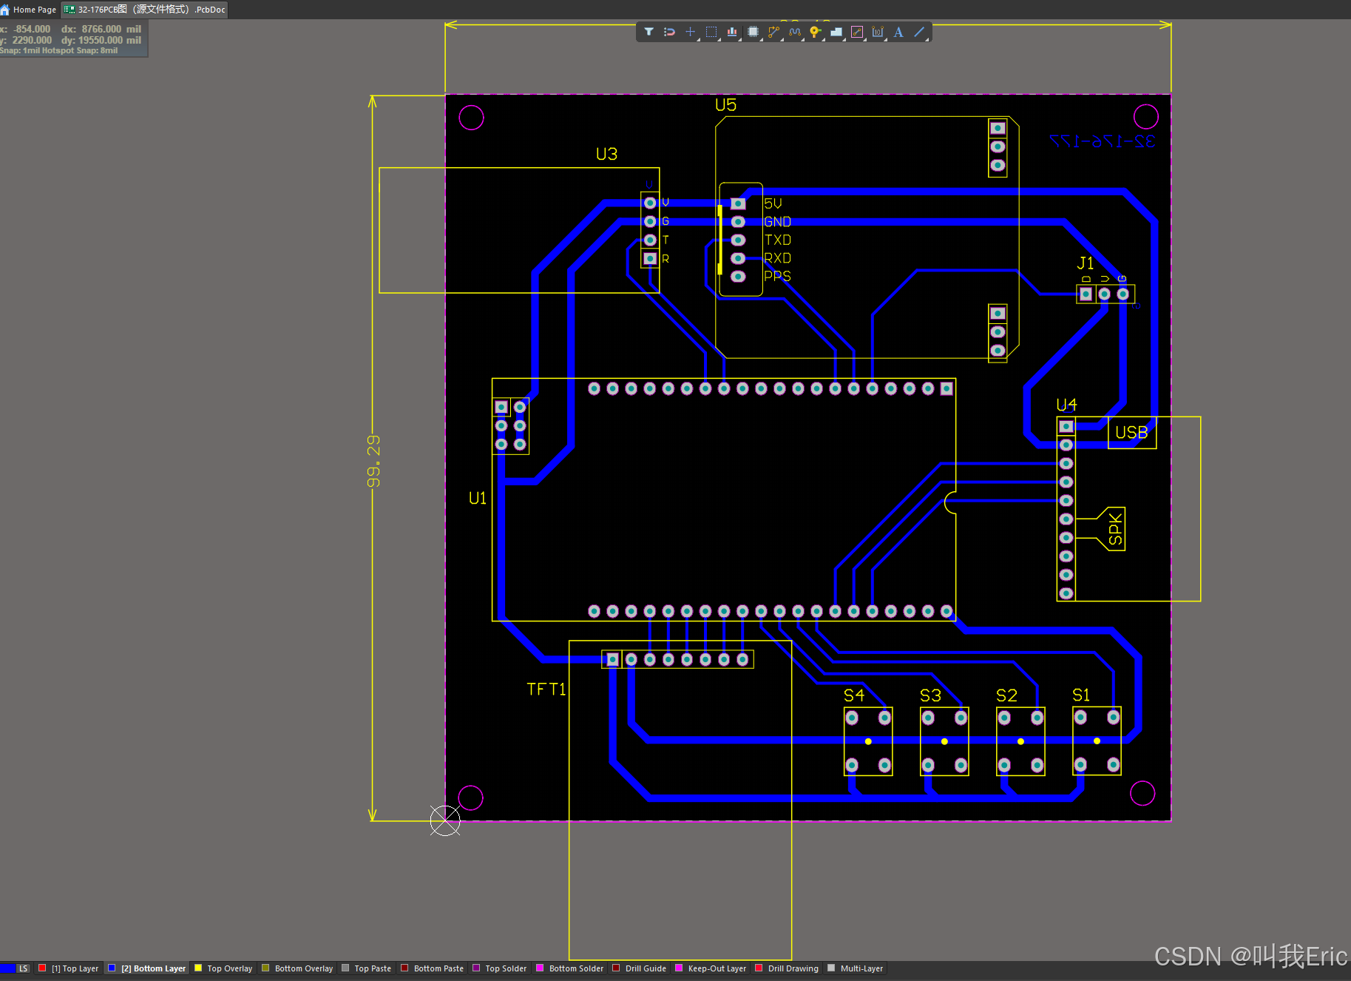
Task: Select the 99.29 dimension text
Action: (x=374, y=461)
